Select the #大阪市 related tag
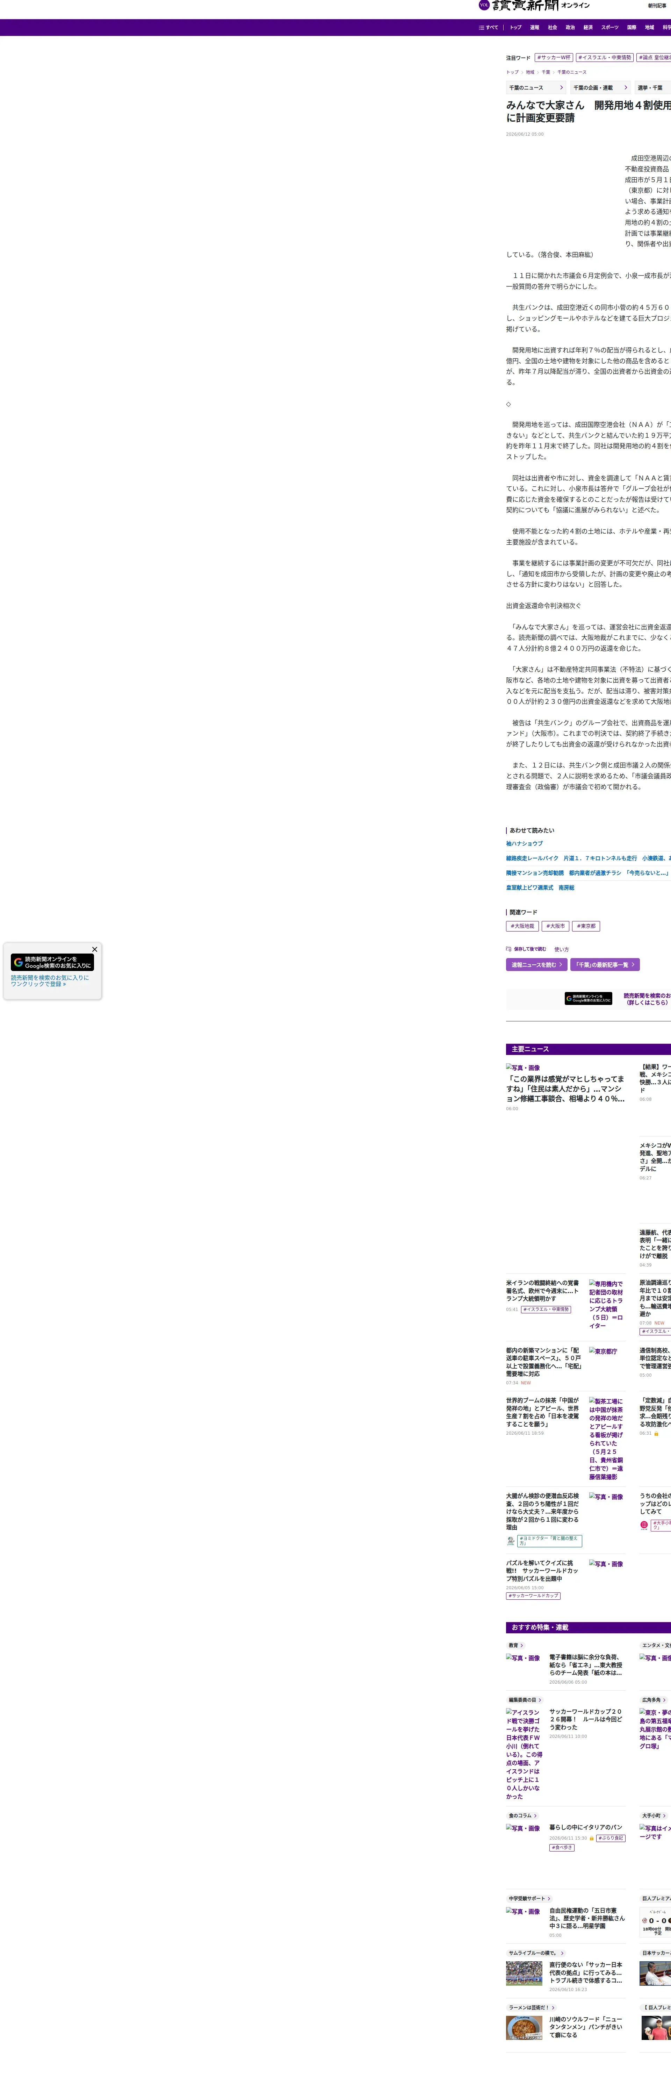Screen dimensions: 671x2098 [x=555, y=926]
